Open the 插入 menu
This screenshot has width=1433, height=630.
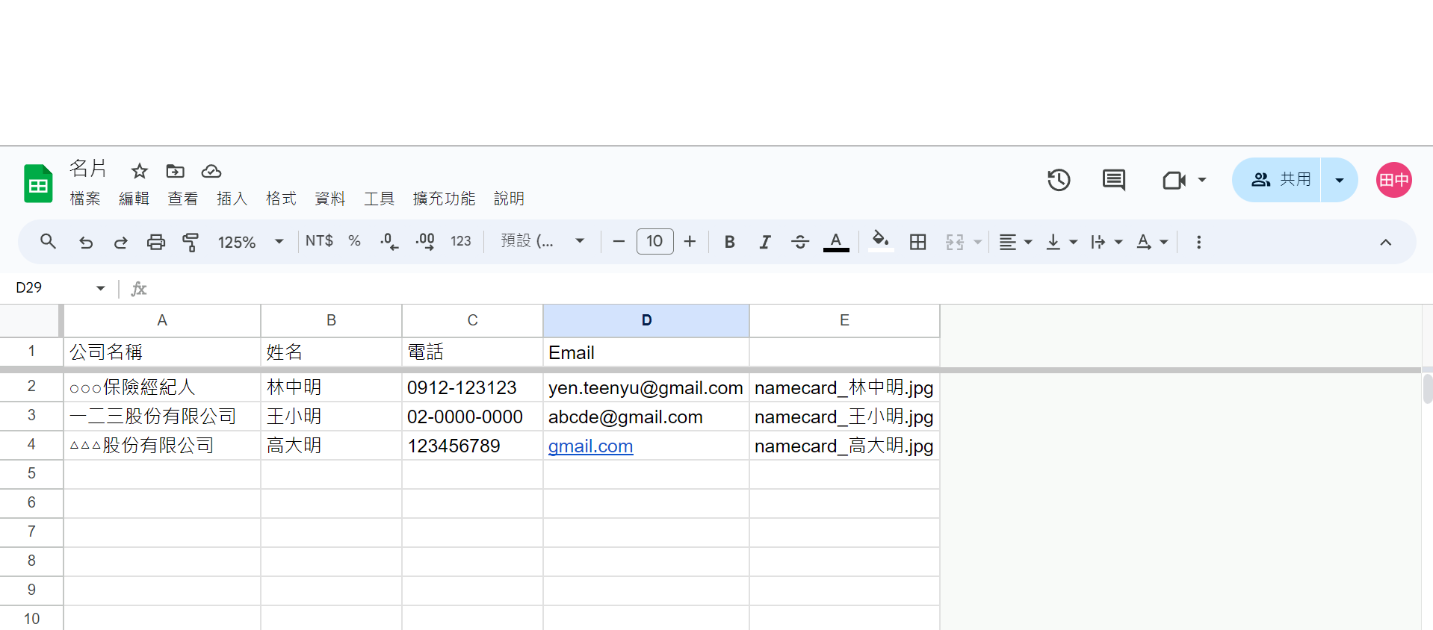click(232, 199)
